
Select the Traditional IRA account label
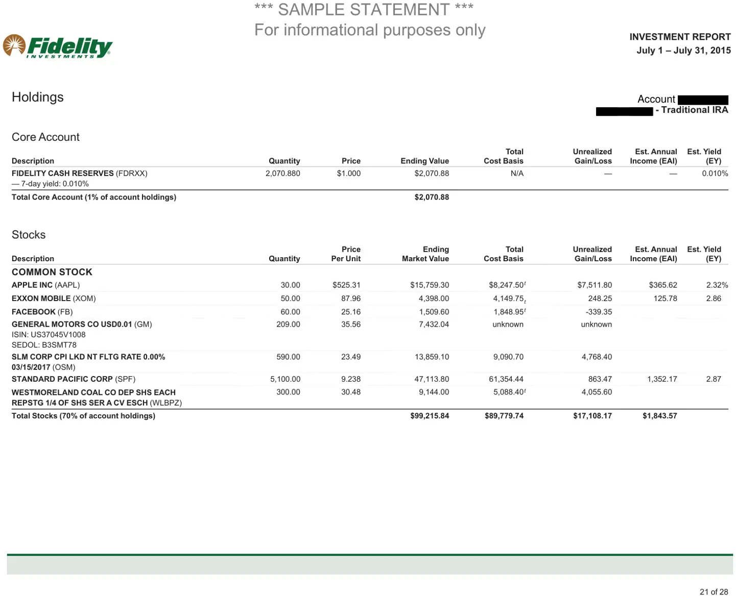(x=692, y=110)
